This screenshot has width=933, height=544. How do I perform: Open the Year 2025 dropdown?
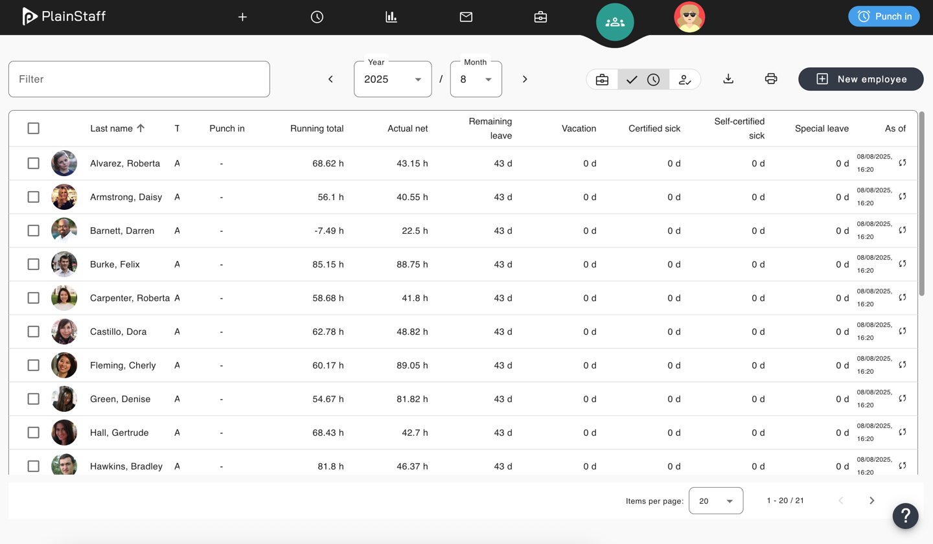click(393, 79)
